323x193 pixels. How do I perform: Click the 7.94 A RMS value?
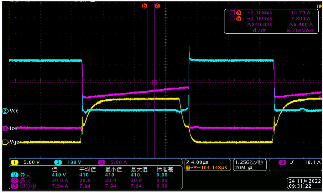point(60,186)
